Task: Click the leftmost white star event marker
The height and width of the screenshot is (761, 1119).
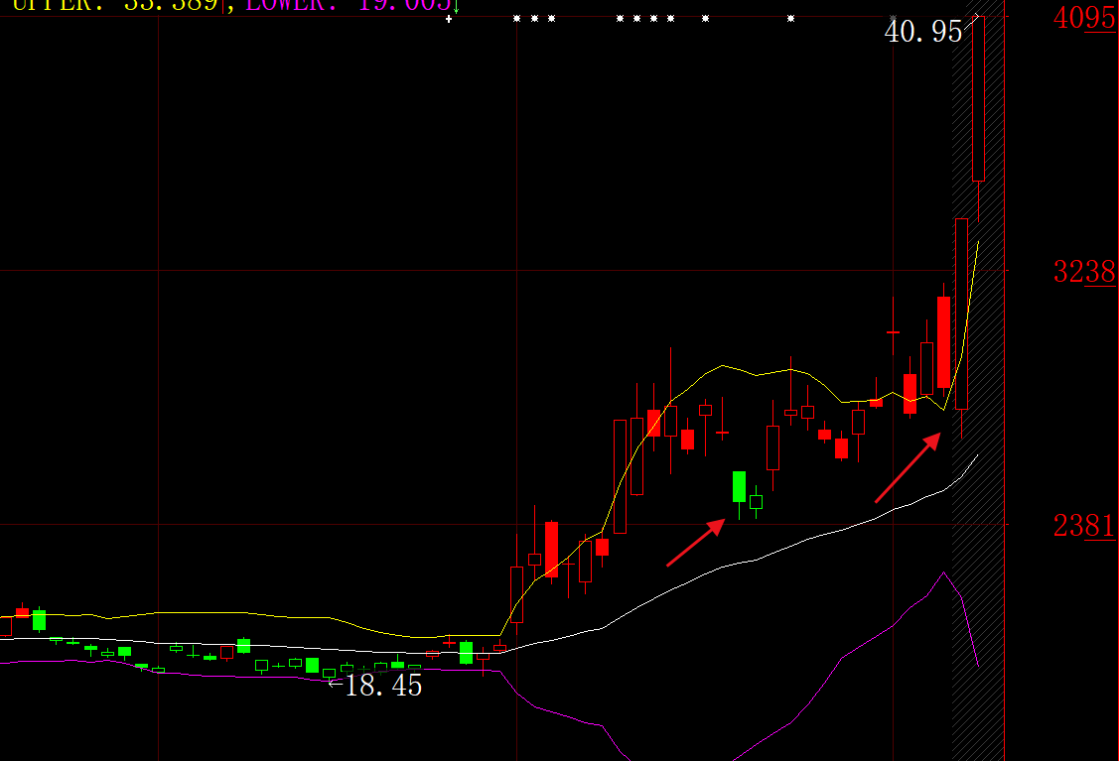Action: pyautogui.click(x=516, y=19)
